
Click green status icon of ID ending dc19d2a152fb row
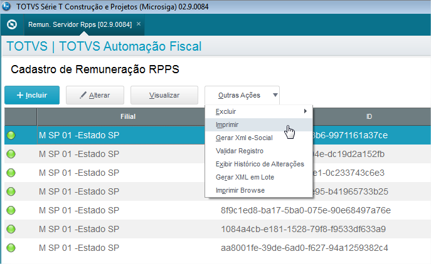click(x=11, y=154)
